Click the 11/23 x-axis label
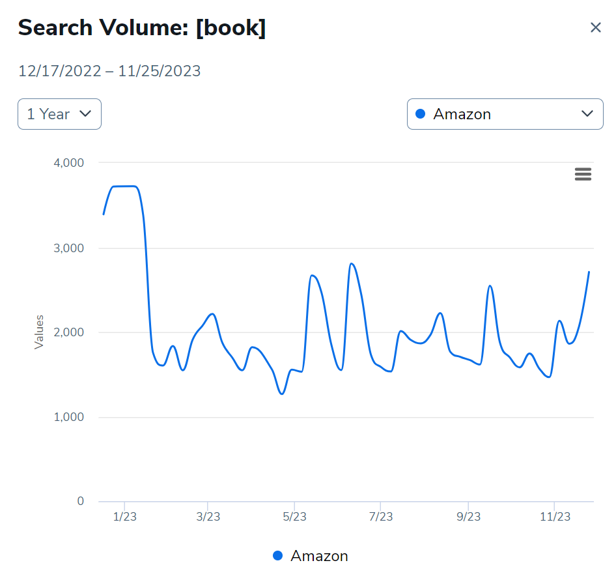The height and width of the screenshot is (578, 616). tap(556, 516)
